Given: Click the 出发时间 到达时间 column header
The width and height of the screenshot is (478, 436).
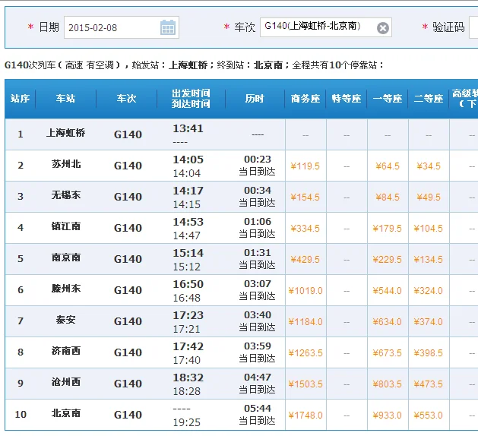Looking at the screenshot, I should point(191,99).
